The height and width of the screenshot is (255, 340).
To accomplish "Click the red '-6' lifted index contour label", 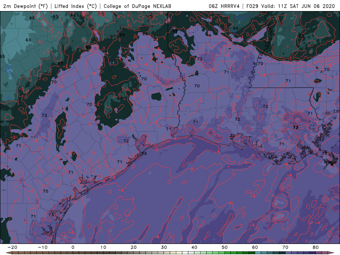I will tap(146, 64).
